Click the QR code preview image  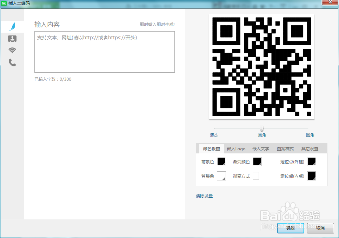(x=261, y=67)
